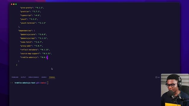Open the DEBUG CONSOLE tab
Image resolution: width=189 pixels, height=106 pixels.
[34, 77]
